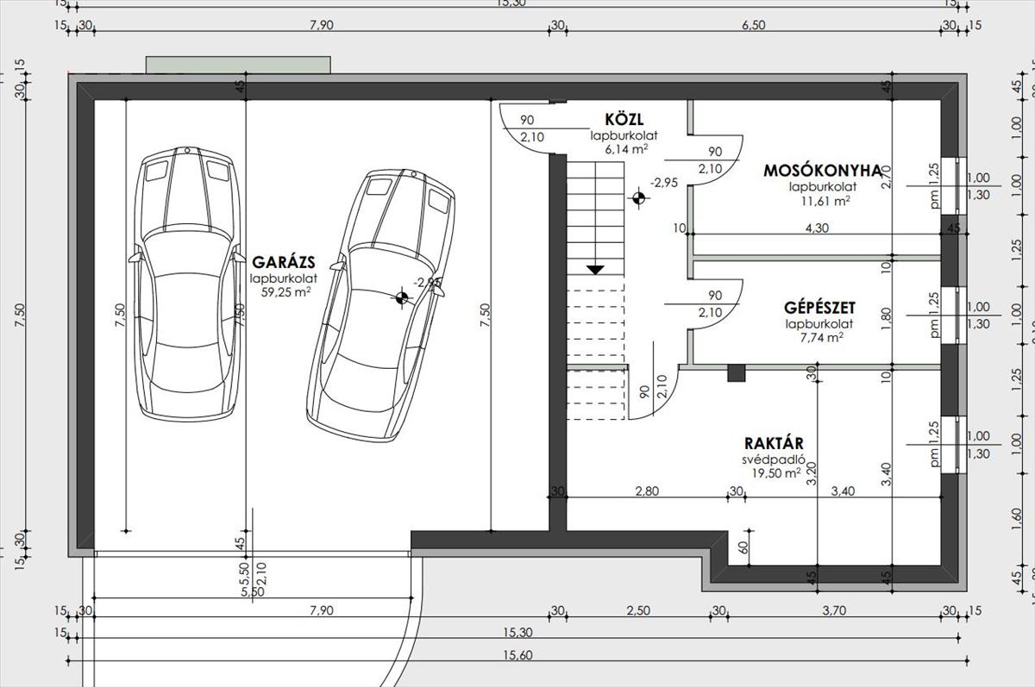
Task: Select the green rectangle above the garage
Action: coord(238,65)
